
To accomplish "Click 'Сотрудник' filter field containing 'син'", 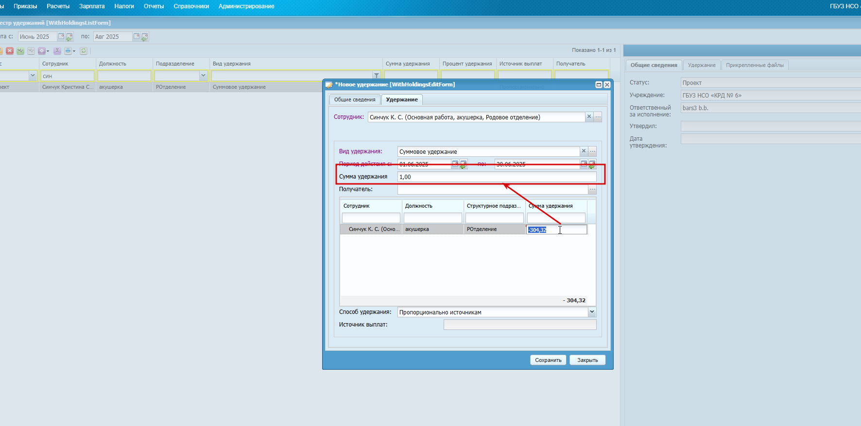I will click(x=68, y=76).
